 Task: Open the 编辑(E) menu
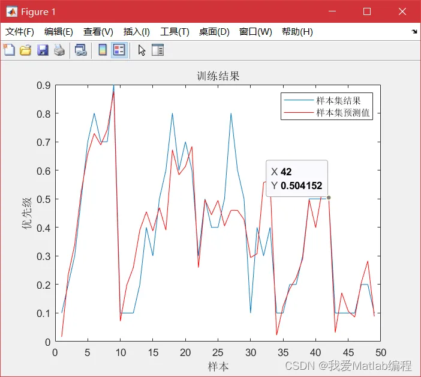click(x=59, y=32)
